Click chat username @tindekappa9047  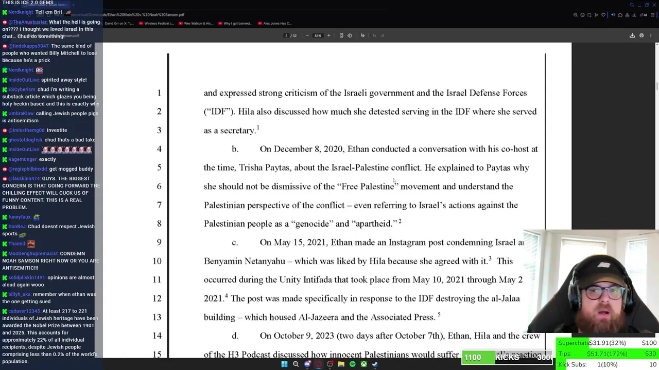[28, 46]
